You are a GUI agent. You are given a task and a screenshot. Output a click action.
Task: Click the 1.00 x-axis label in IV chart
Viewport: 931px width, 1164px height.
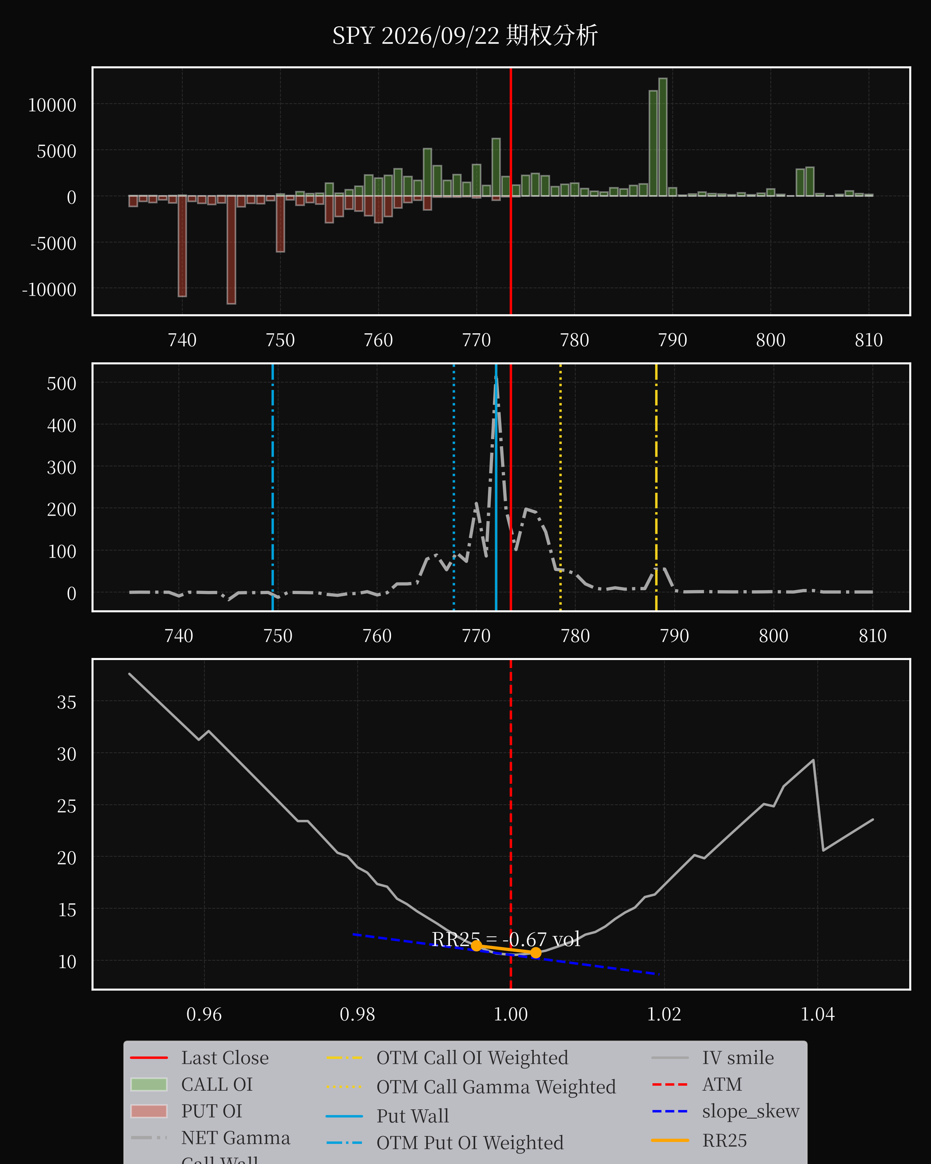[510, 1015]
